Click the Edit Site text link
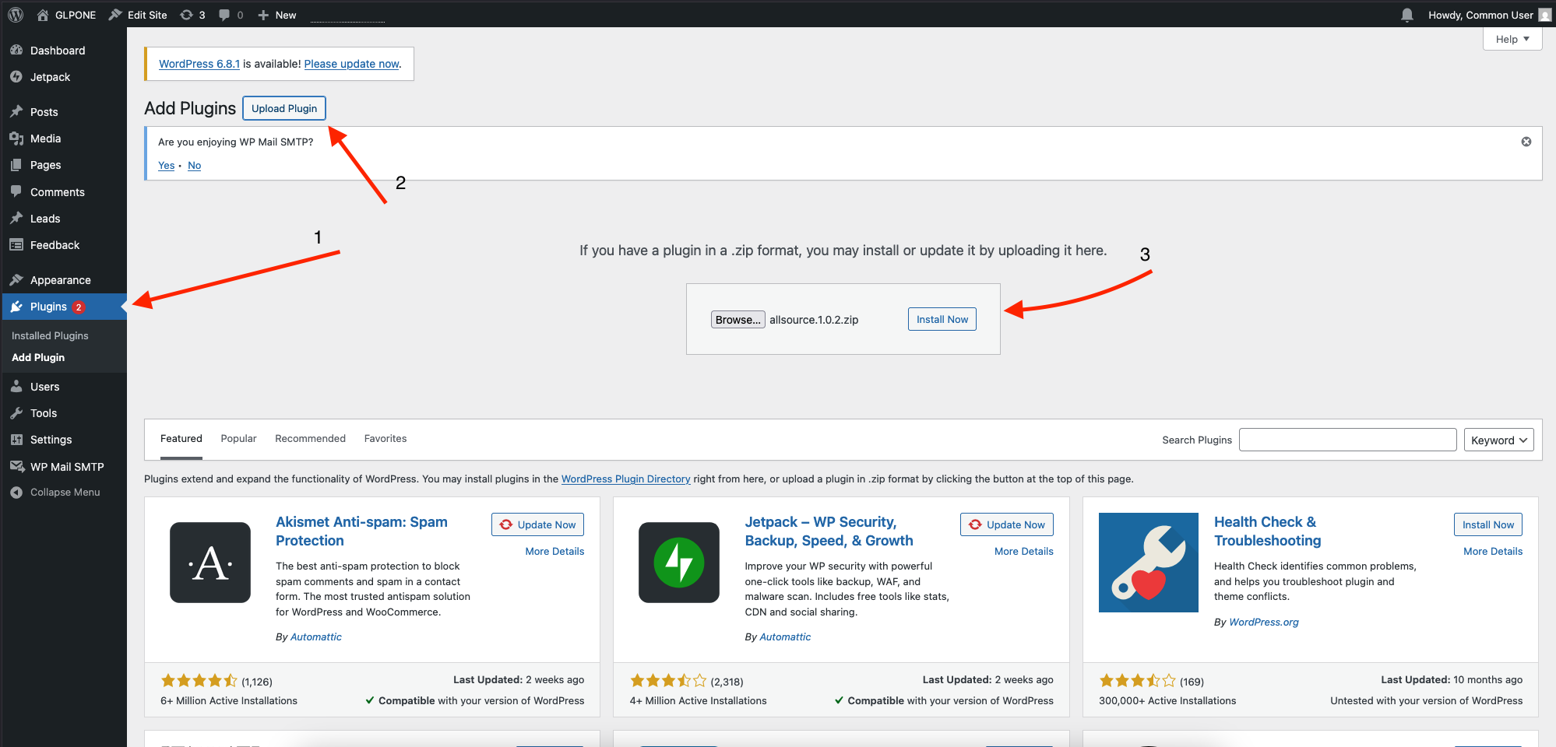The width and height of the screenshot is (1556, 747). tap(147, 15)
